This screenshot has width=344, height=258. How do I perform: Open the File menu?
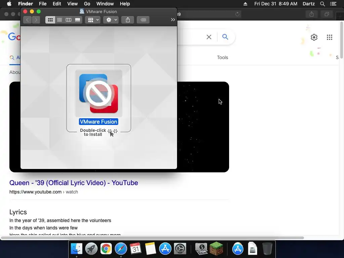pos(43,4)
